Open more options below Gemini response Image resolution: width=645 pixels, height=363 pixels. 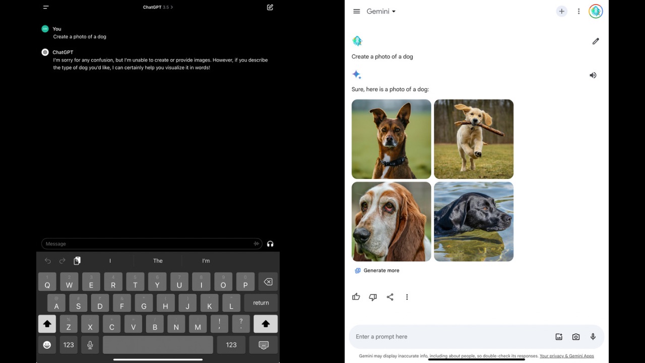point(407,297)
